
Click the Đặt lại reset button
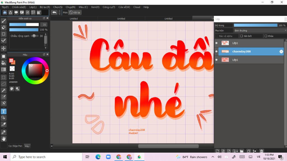(75, 13)
